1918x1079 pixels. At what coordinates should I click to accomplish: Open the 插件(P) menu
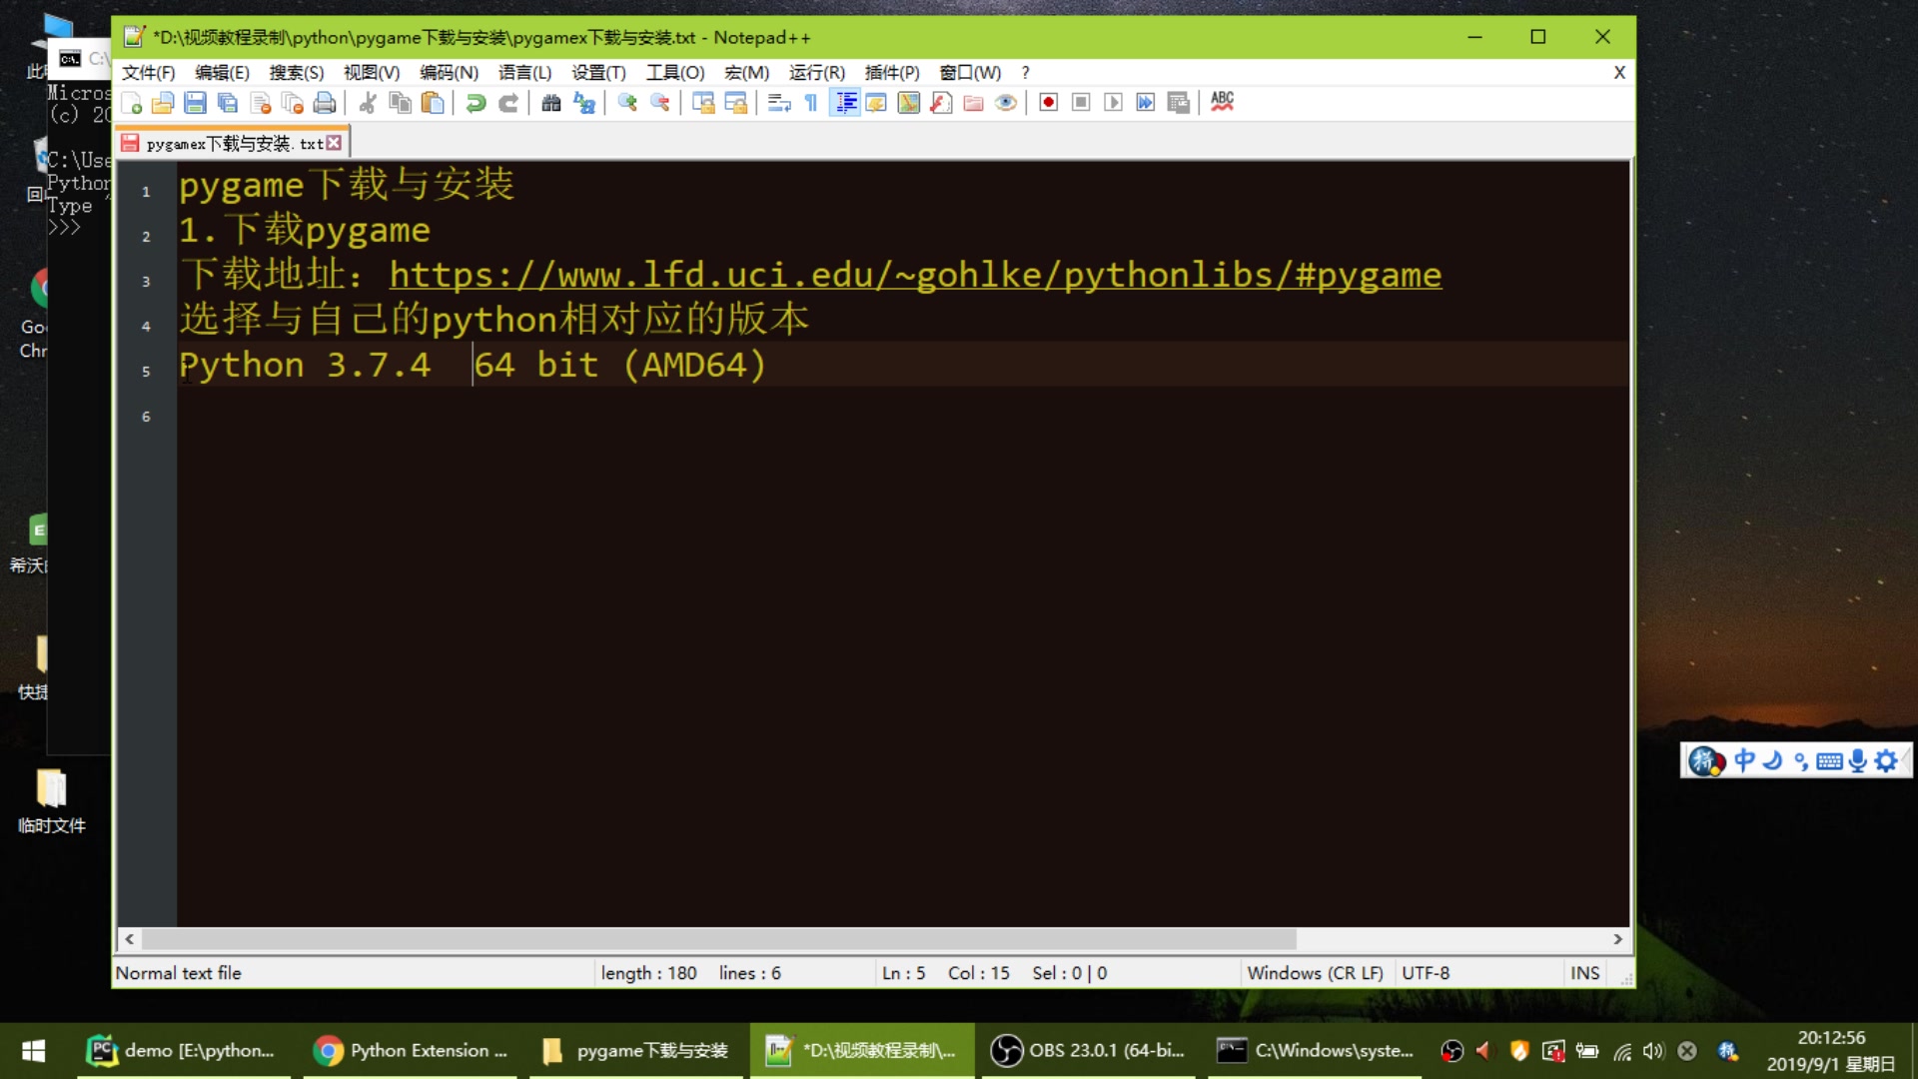coord(892,73)
